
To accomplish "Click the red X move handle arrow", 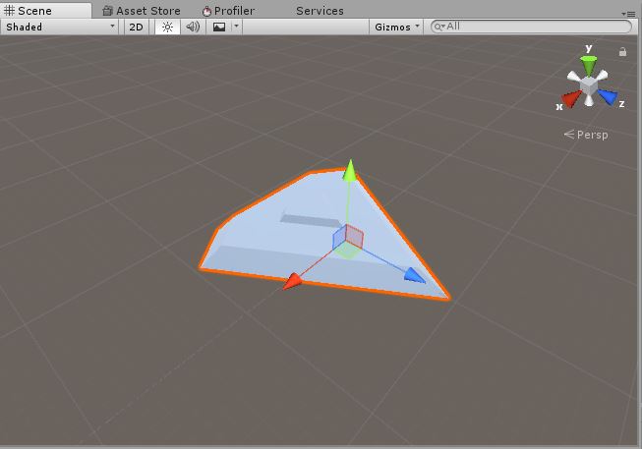I will (x=293, y=282).
